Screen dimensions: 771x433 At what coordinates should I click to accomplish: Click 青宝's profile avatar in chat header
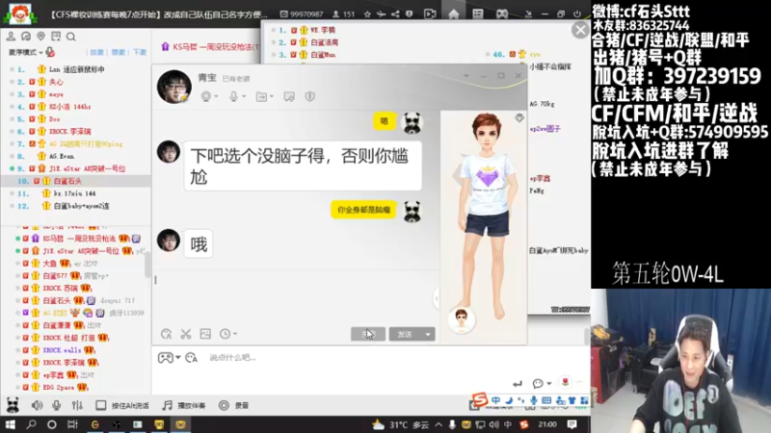(174, 87)
